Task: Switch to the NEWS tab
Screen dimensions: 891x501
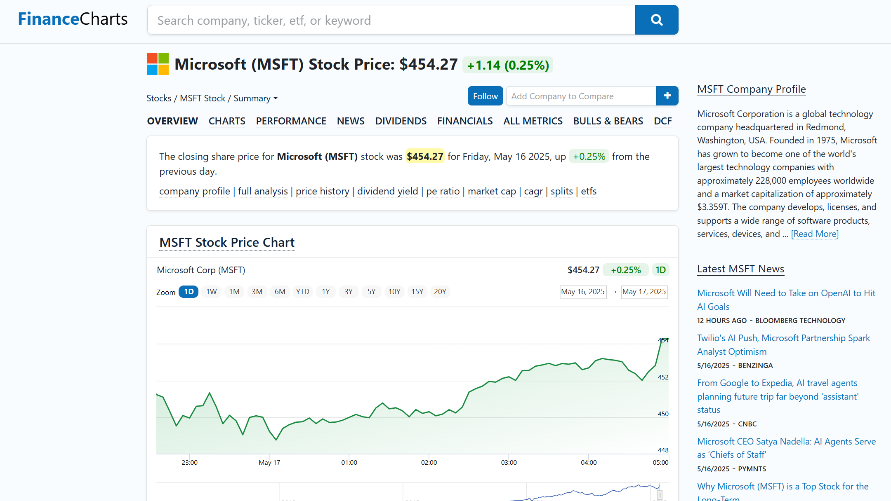Action: [351, 121]
